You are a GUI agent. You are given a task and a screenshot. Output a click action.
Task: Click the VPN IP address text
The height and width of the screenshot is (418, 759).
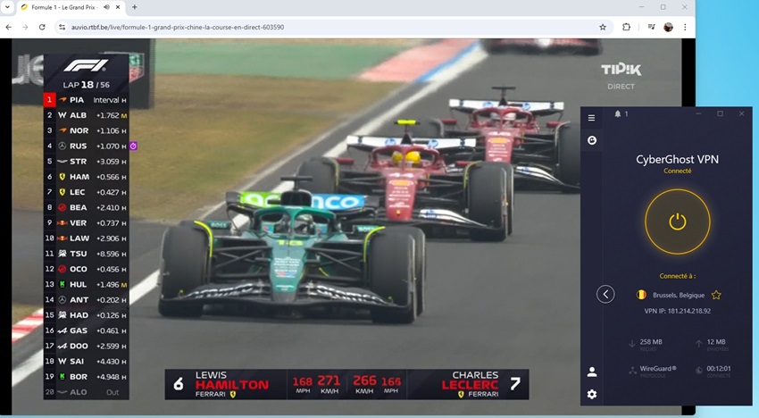pyautogui.click(x=677, y=311)
